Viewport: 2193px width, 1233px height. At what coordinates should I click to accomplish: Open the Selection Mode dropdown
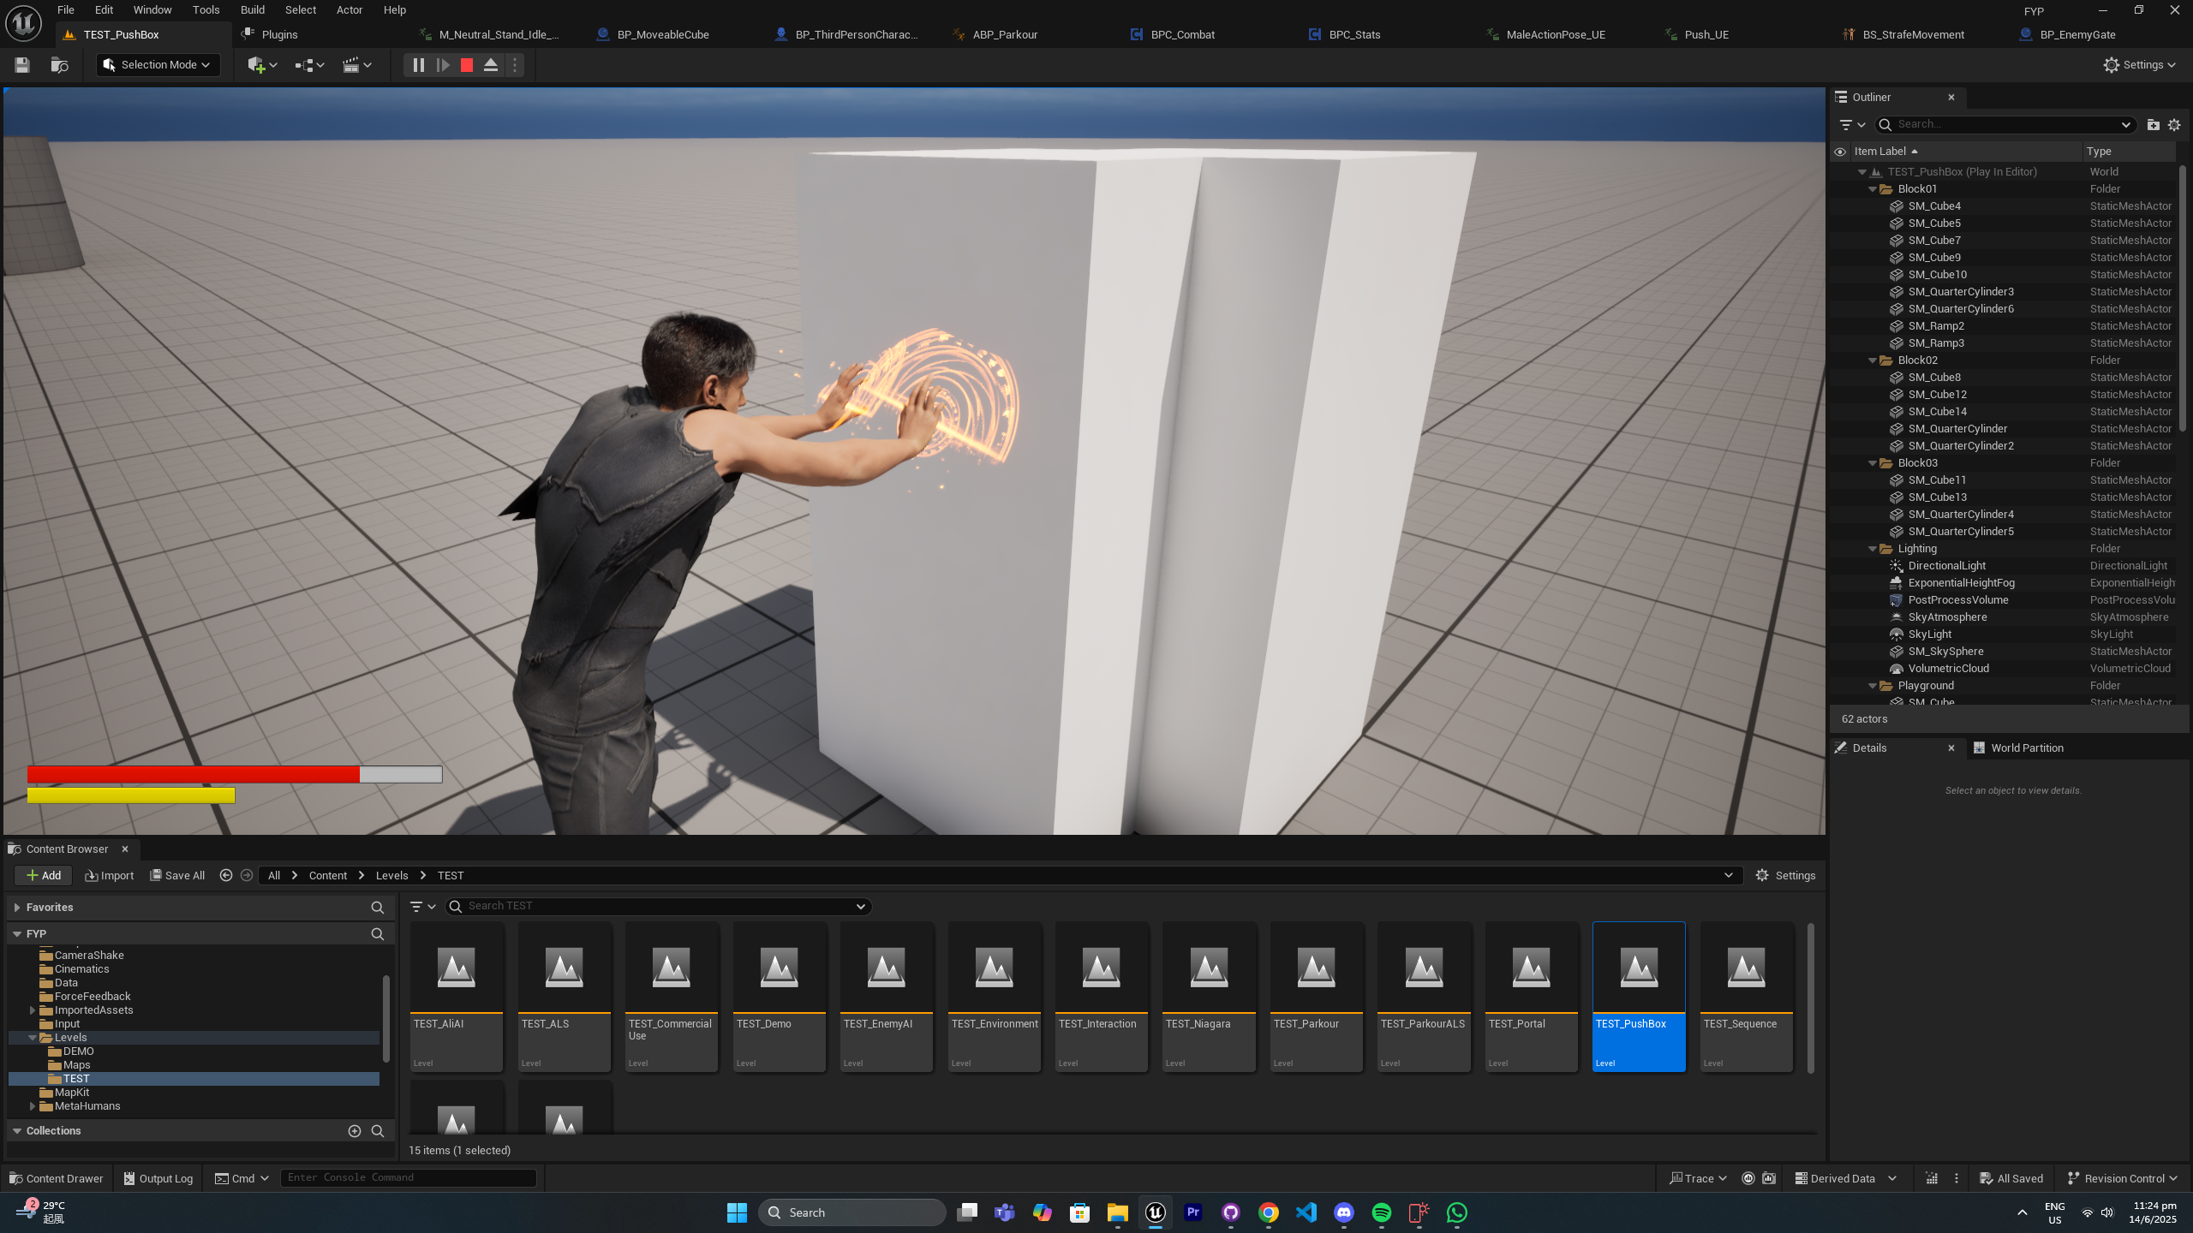pyautogui.click(x=158, y=65)
